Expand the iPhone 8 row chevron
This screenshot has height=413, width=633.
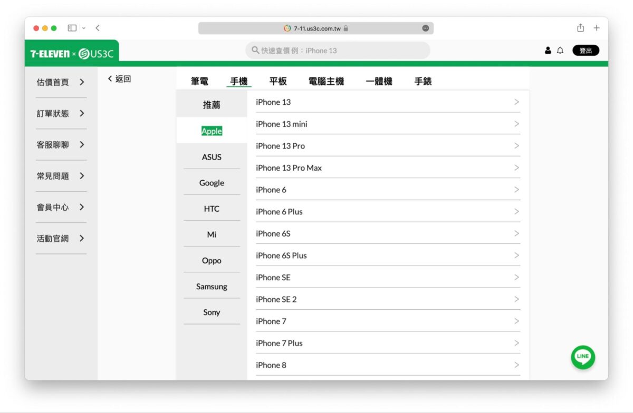516,365
